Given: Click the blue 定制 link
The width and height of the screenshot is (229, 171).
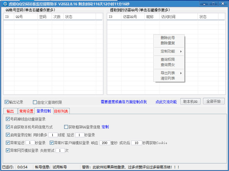Looking at the screenshot, I should pyautogui.click(x=105, y=127).
